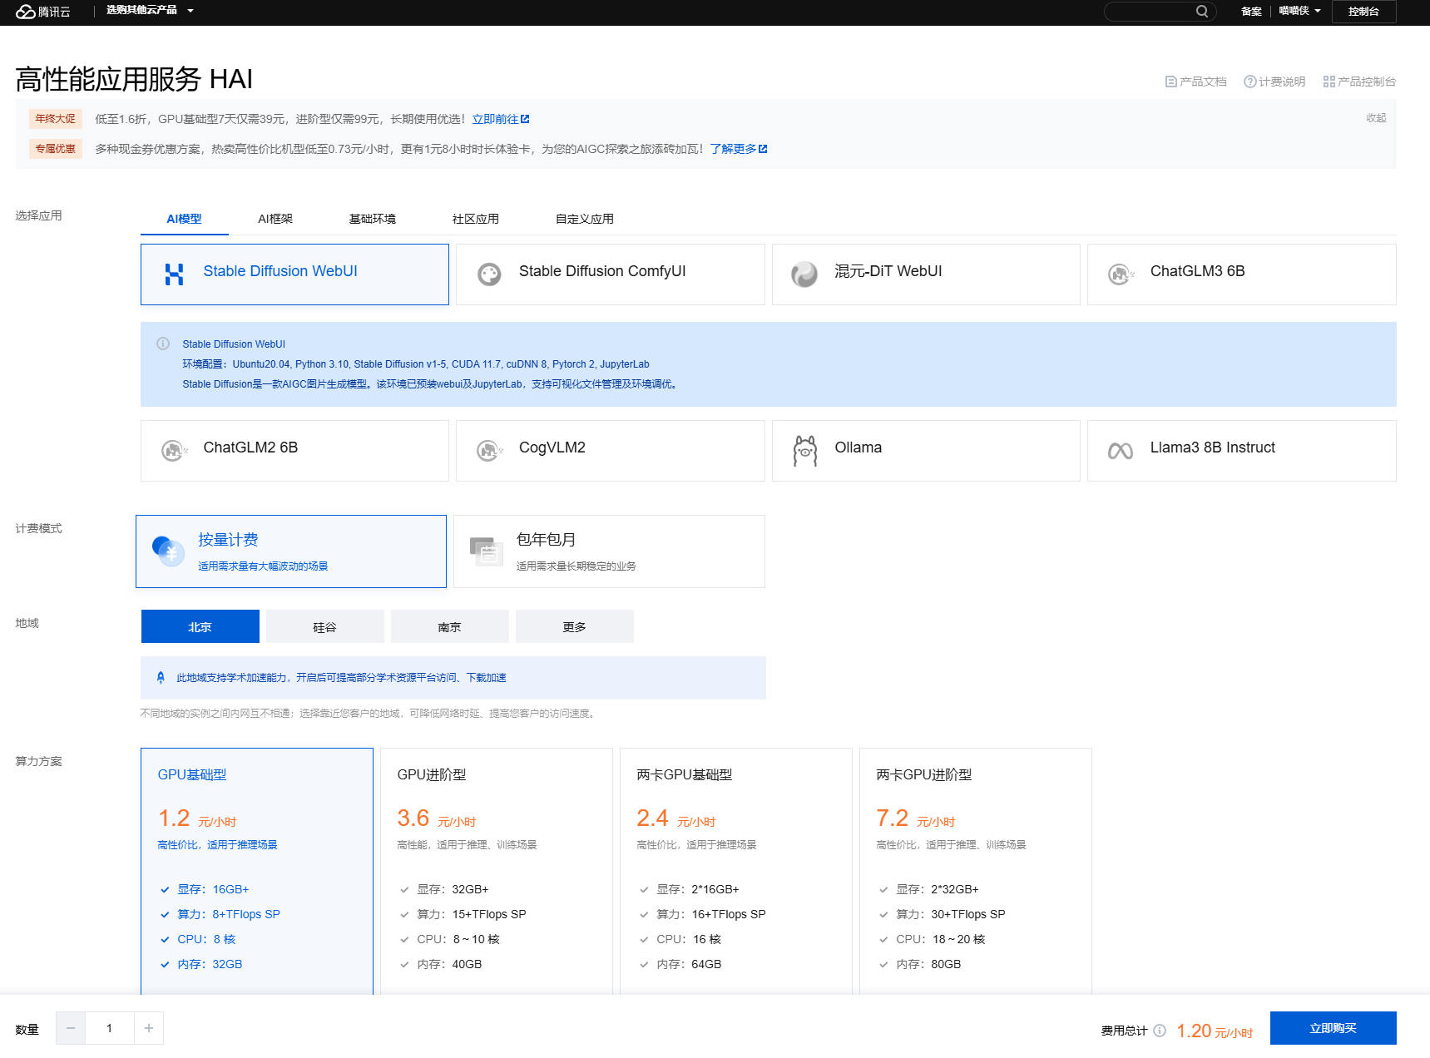The height and width of the screenshot is (1058, 1430).
Task: Select the Llama3 8B Instruct card
Action: [1241, 451]
